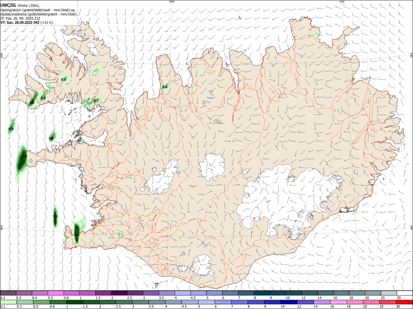
Task: Click the 0.7 precipitation value on the map
Action: point(96,101)
